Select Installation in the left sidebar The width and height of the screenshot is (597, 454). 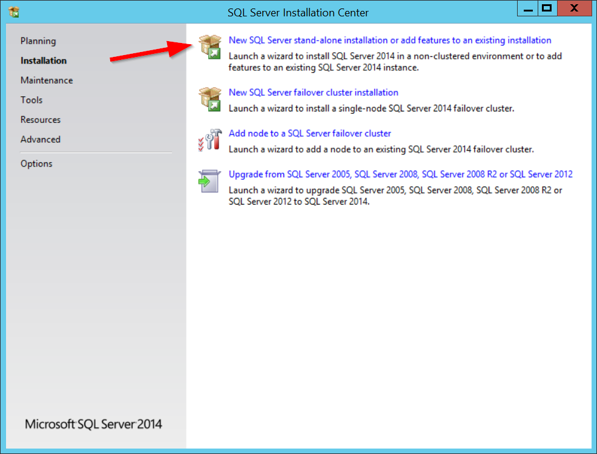pos(44,61)
